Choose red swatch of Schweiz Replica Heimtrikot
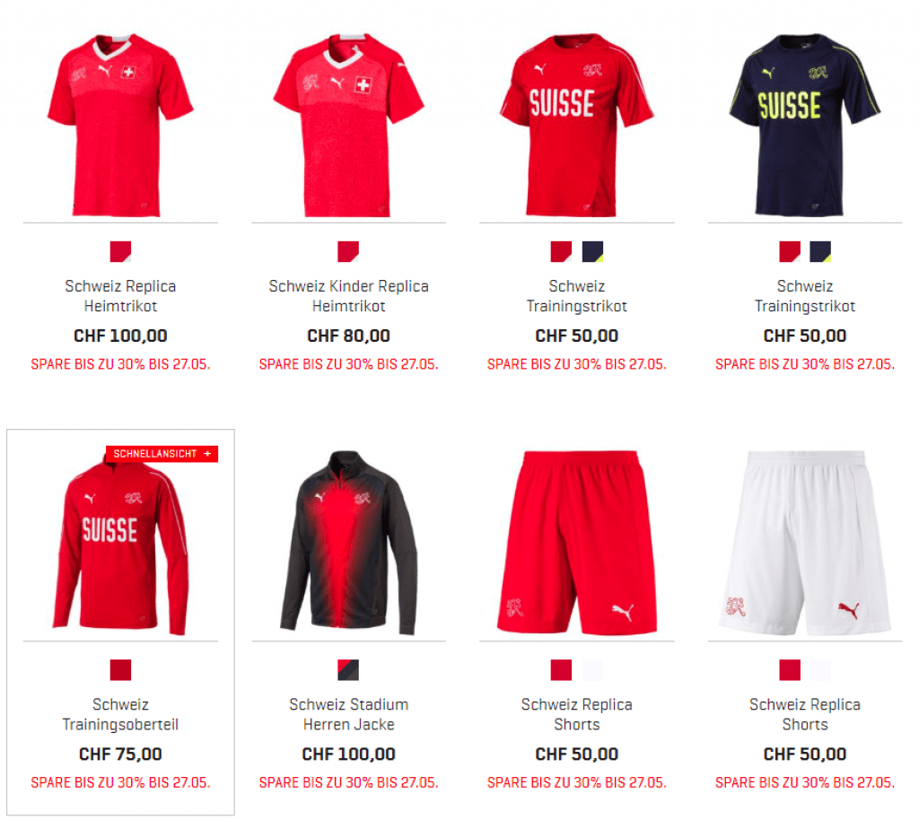919x820 pixels. tap(121, 252)
